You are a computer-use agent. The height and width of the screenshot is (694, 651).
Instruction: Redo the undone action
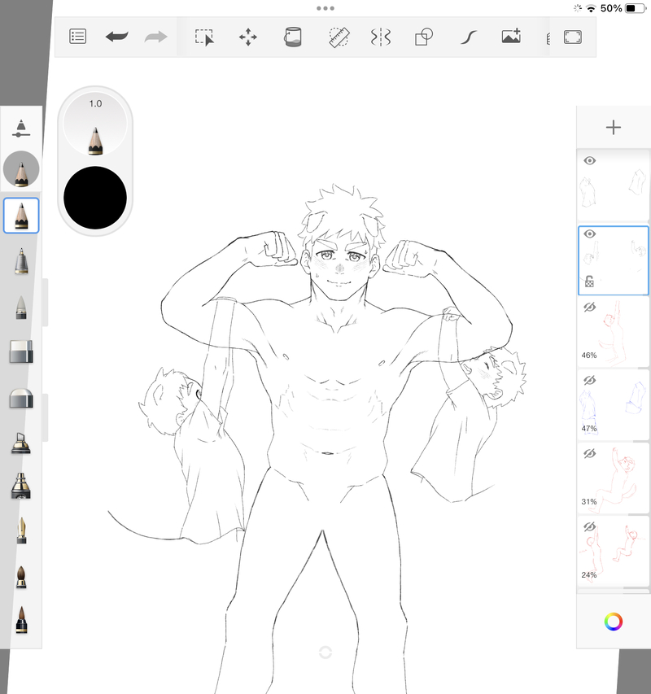pos(155,37)
